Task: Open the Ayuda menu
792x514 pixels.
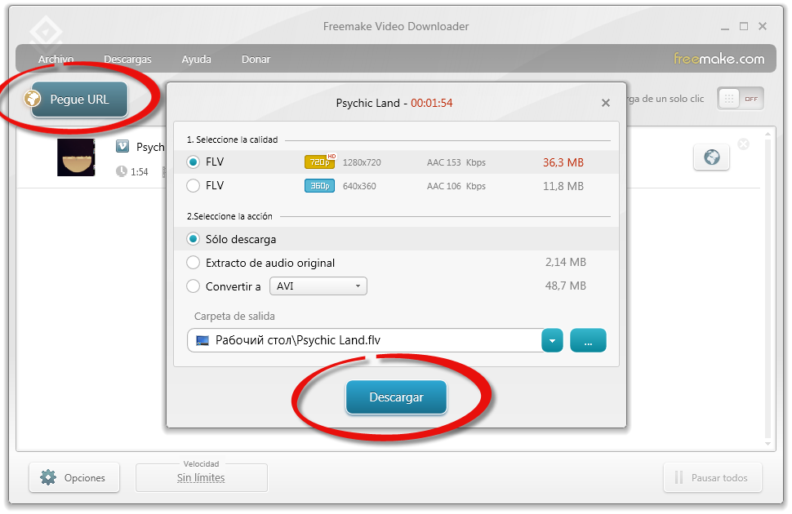Action: (197, 59)
